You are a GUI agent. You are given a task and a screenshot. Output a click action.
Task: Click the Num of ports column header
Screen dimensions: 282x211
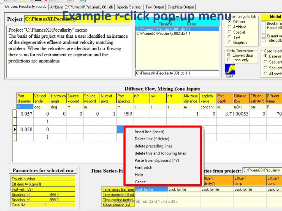[108, 99]
